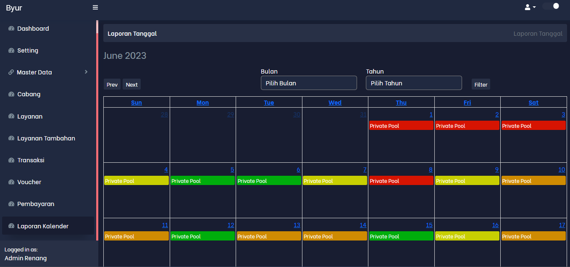Expand the Master Data submenu chevron
Image resolution: width=570 pixels, height=267 pixels.
tap(86, 72)
